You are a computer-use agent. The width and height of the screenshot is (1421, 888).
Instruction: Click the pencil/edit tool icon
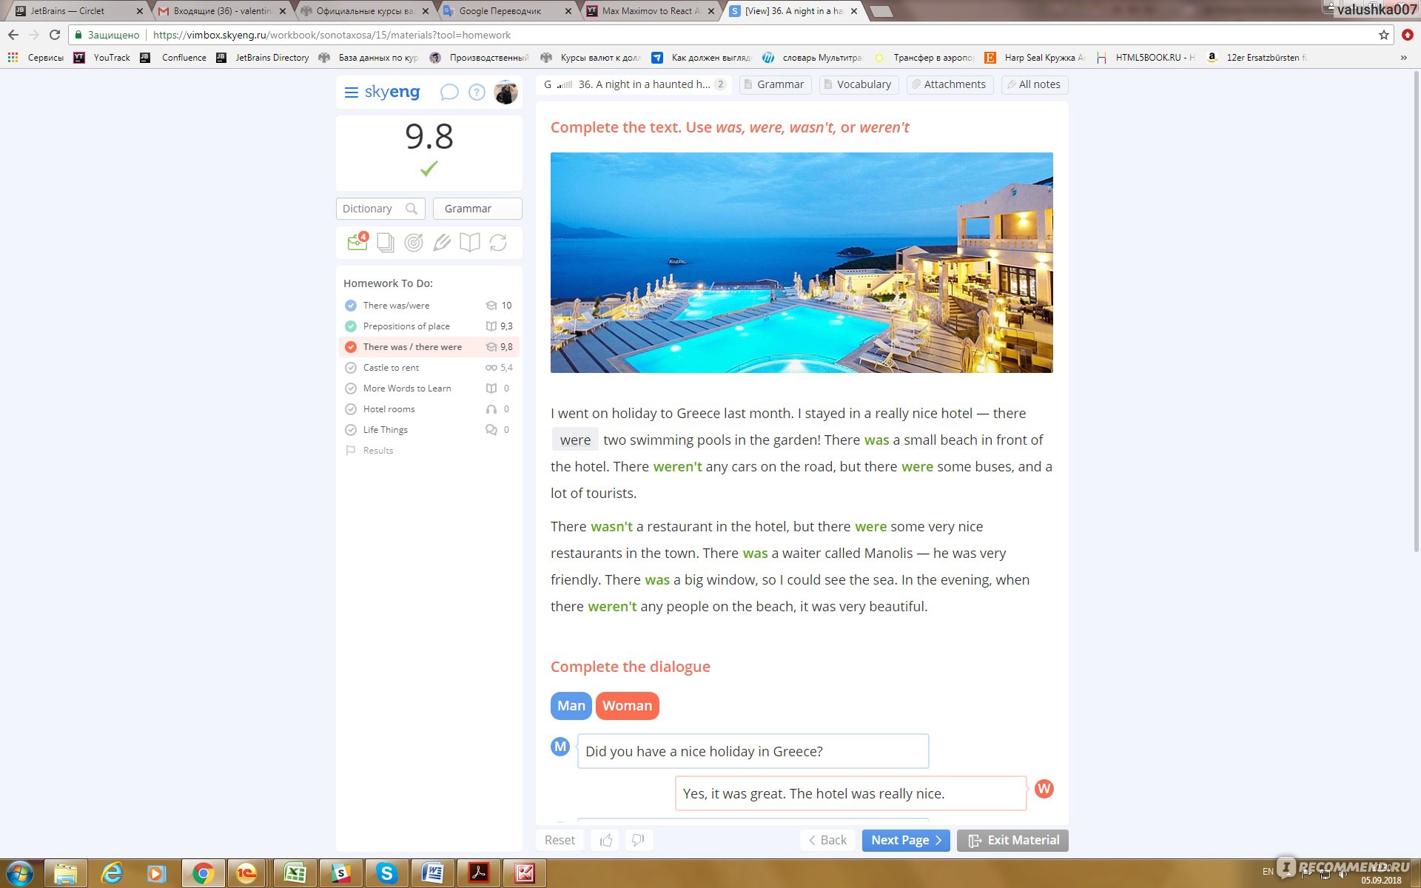(x=442, y=243)
